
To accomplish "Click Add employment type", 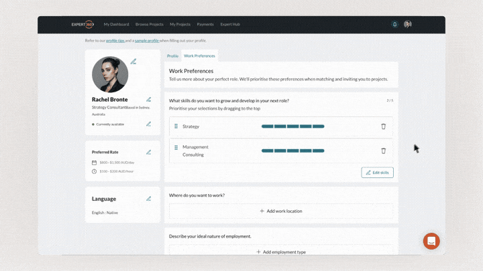I will (x=281, y=252).
